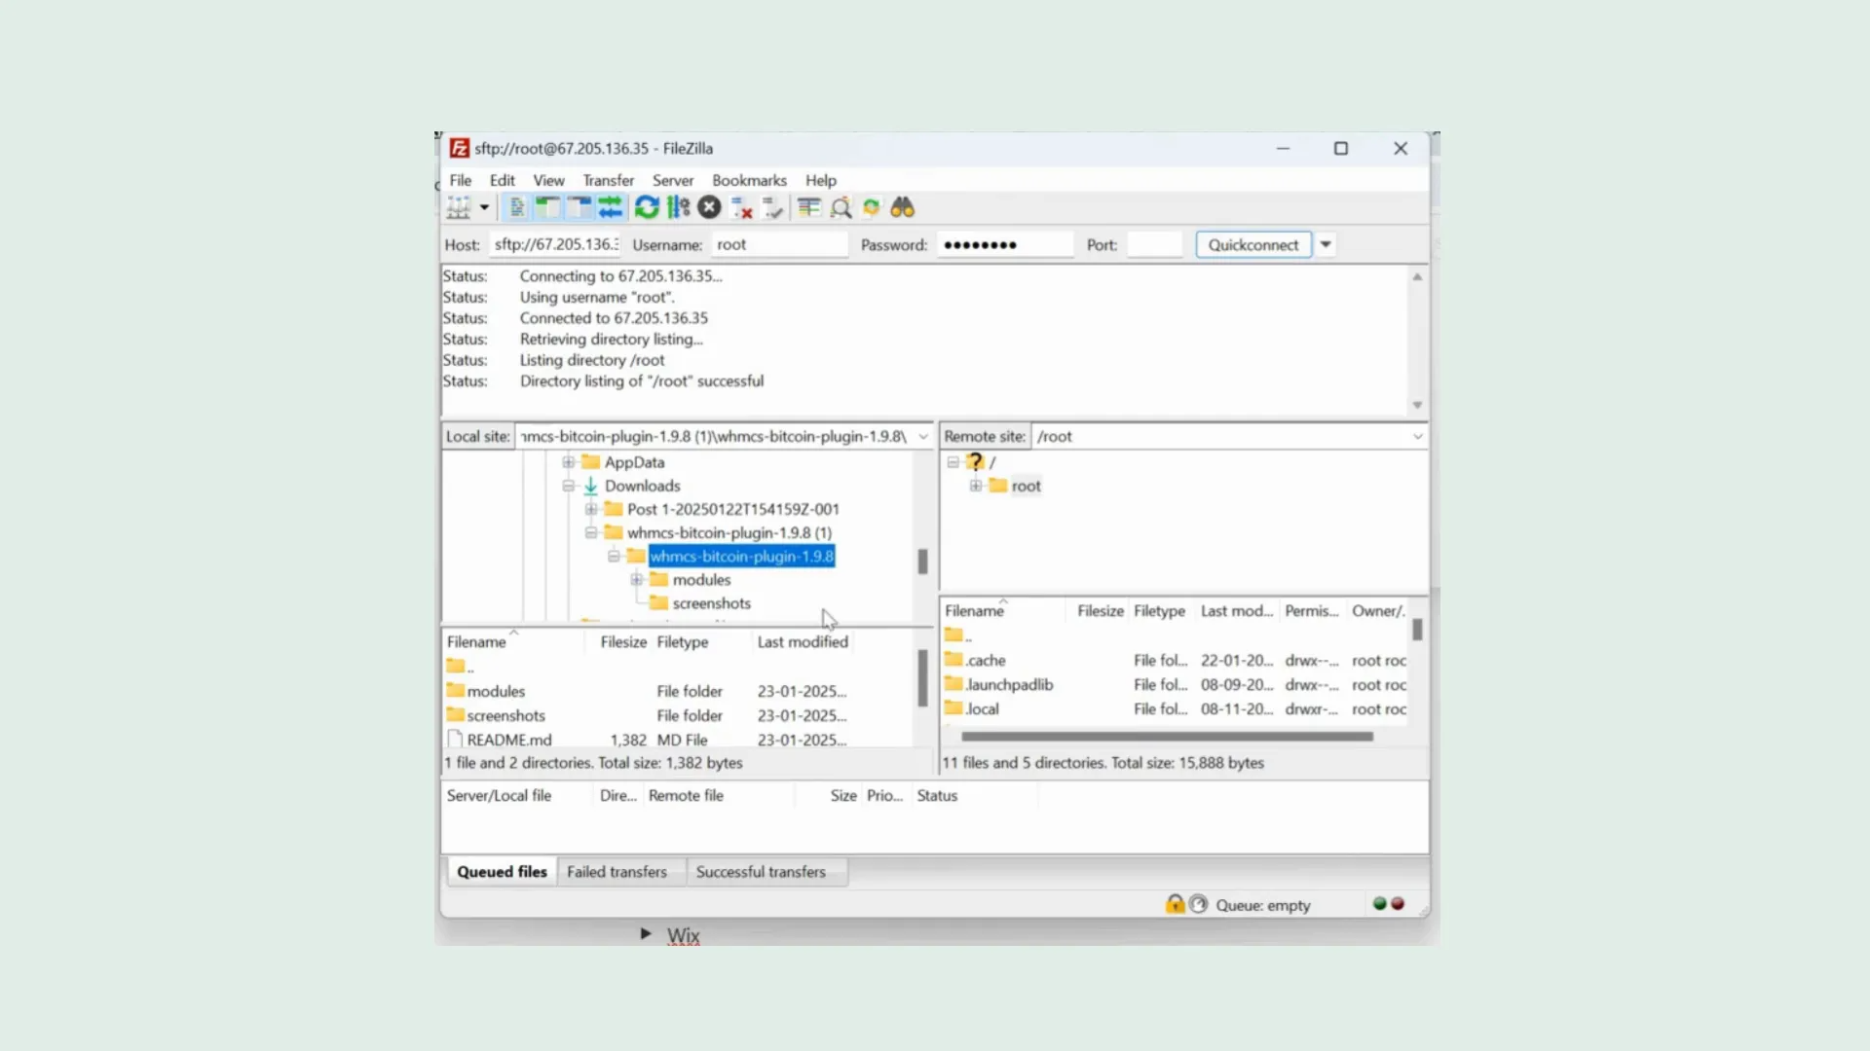Screen dimensions: 1870x1051
Task: Switch to Failed transfers tab
Action: (617, 872)
